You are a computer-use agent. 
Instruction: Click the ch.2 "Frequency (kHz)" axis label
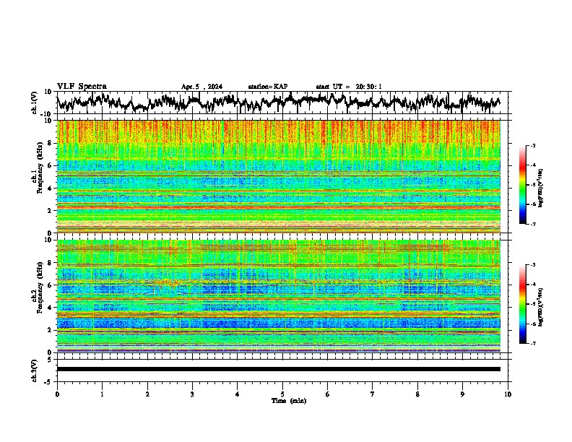point(40,287)
